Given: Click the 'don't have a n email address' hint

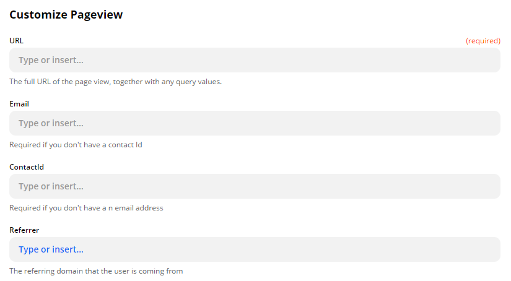Looking at the screenshot, I should click(x=86, y=208).
